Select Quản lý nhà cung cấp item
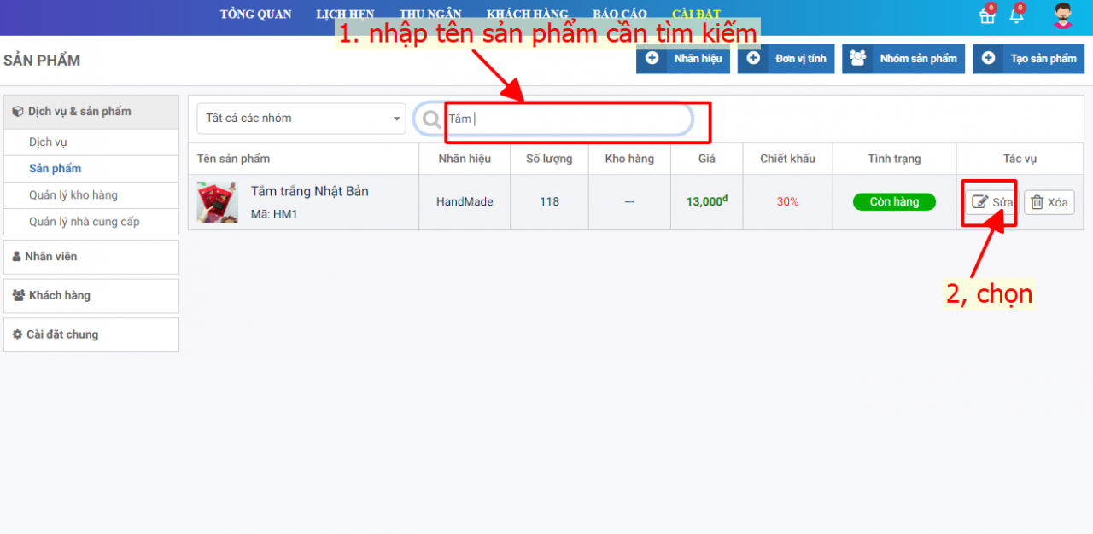1093x534 pixels. (x=84, y=222)
